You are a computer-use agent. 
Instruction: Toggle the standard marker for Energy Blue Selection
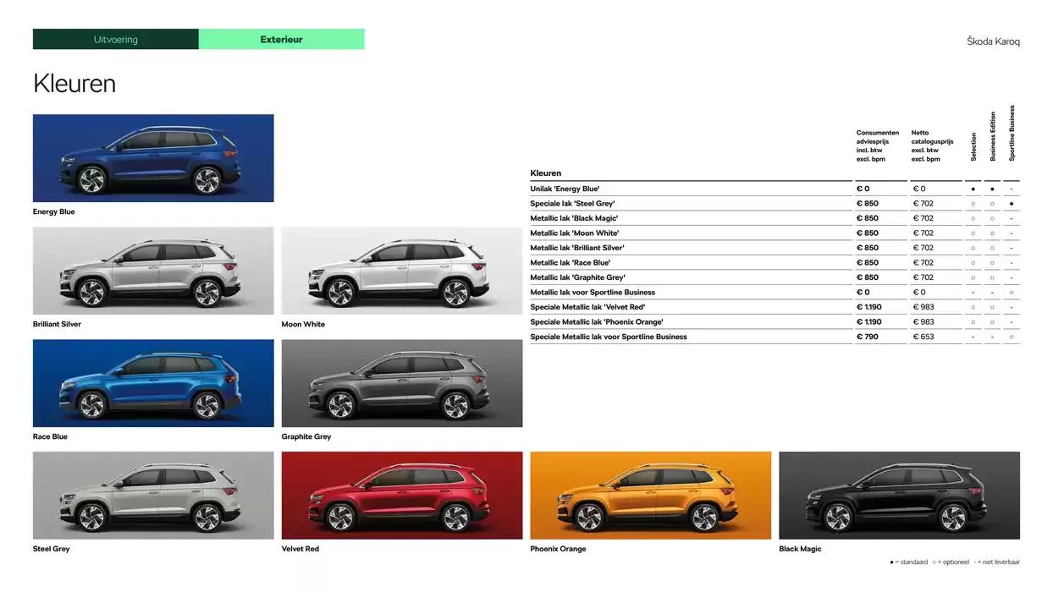[973, 188]
